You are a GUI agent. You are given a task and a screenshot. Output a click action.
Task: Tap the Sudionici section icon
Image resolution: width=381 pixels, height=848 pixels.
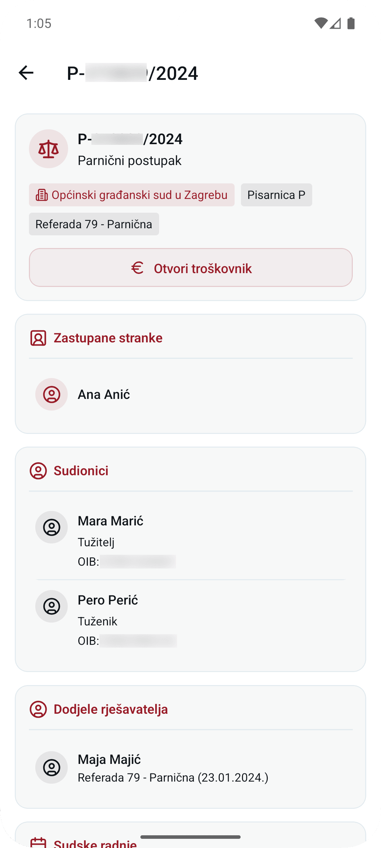[38, 471]
